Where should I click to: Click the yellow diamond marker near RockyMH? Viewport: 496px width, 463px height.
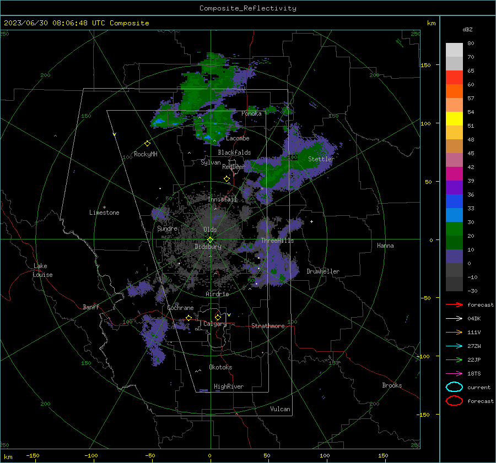click(147, 144)
